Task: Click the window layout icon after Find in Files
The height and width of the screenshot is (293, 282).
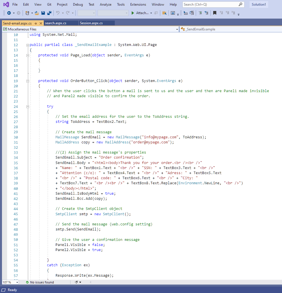Action: point(173,13)
